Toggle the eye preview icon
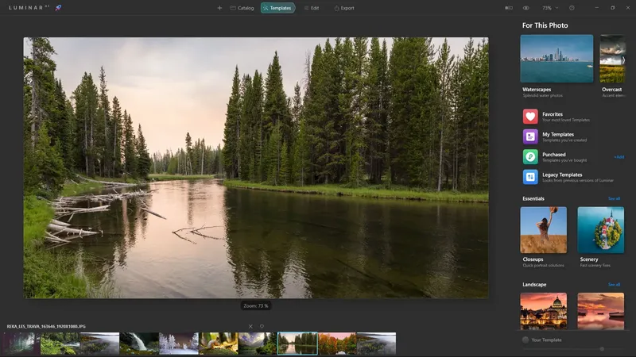The image size is (636, 357). 526,8
